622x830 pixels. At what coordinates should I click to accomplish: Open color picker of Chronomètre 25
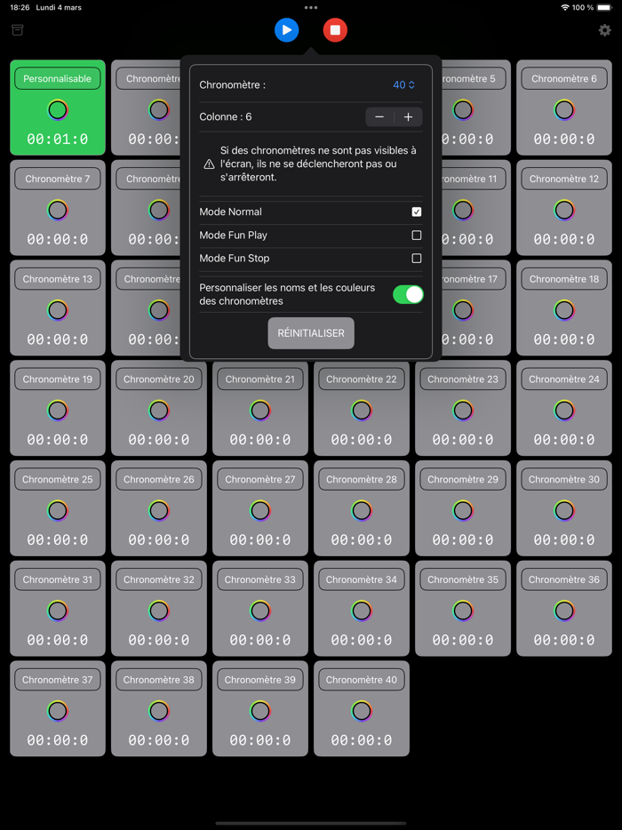58,510
